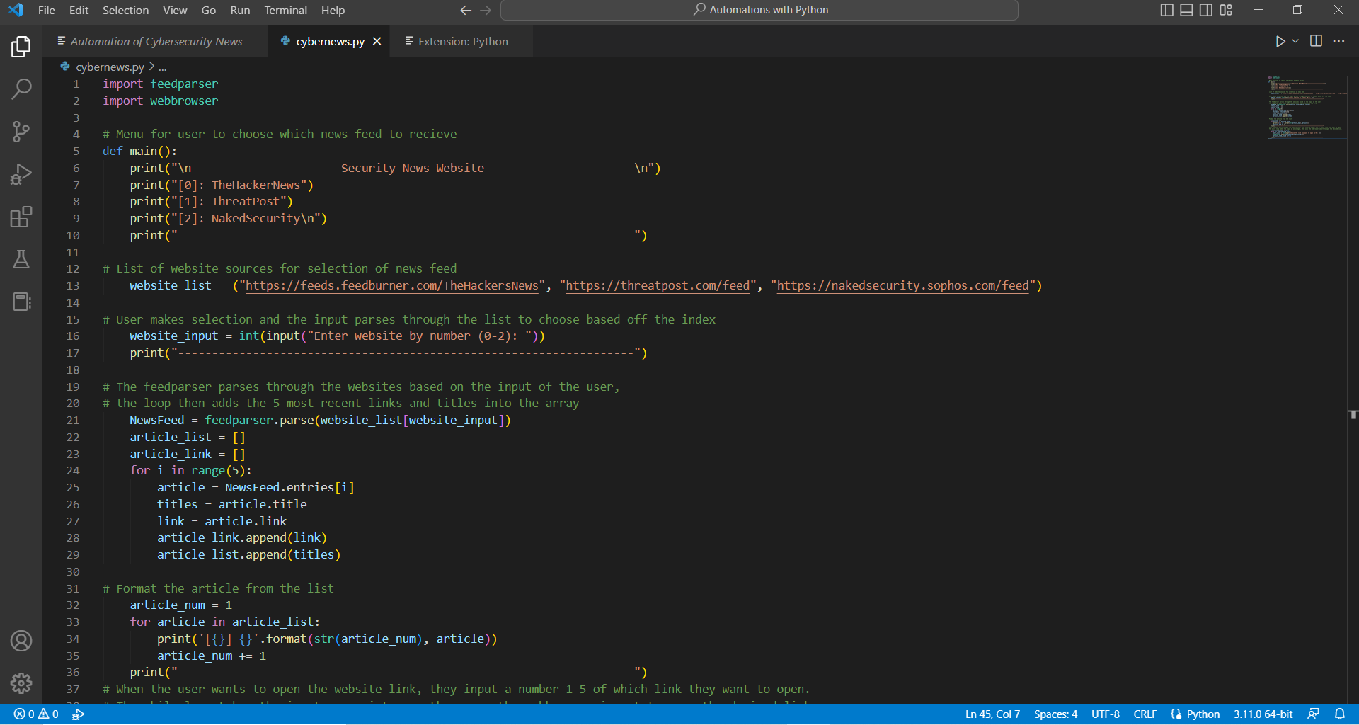Open the Edit menu
1359x725 pixels.
coord(79,10)
